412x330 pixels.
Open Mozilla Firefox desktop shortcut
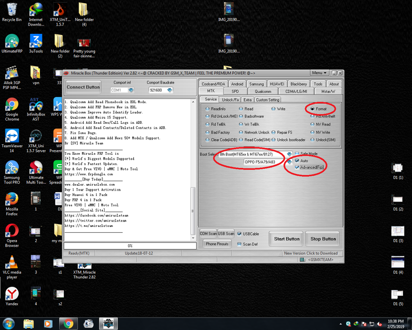(12, 204)
